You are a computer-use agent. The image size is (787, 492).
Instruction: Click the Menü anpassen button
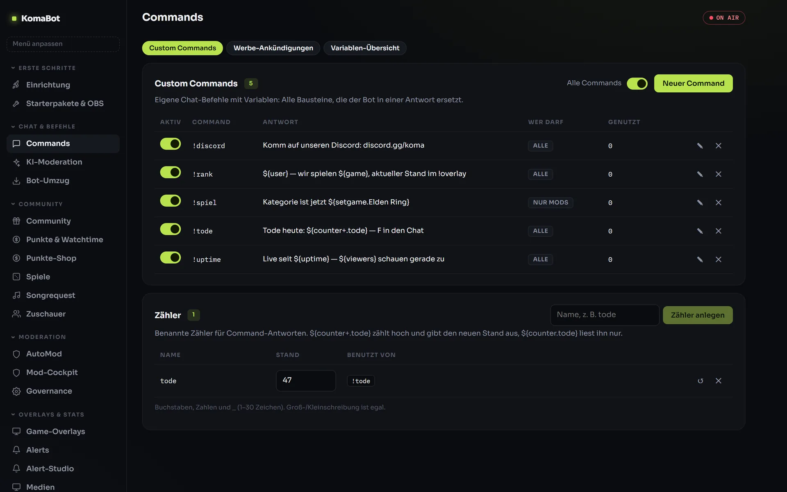(63, 44)
